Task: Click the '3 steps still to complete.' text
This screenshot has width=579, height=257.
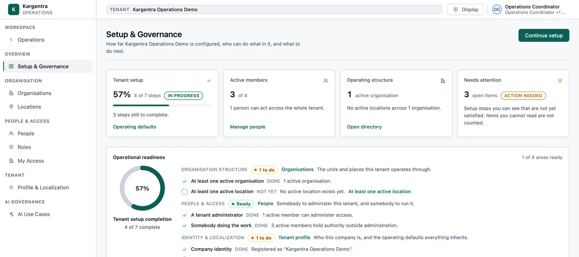Action: pyautogui.click(x=141, y=115)
